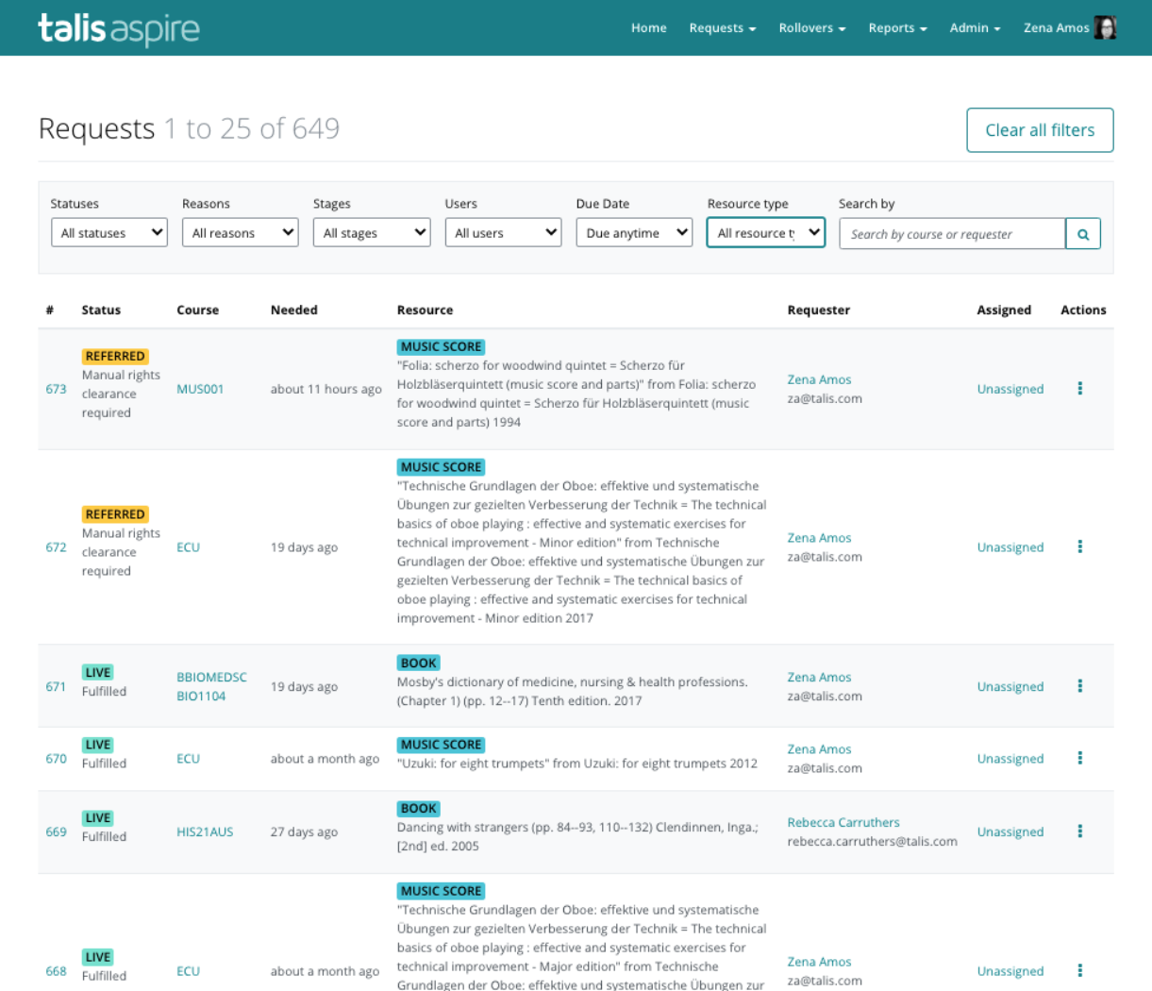The width and height of the screenshot is (1152, 991).
Task: Open course BIO1104 link
Action: pyautogui.click(x=201, y=696)
